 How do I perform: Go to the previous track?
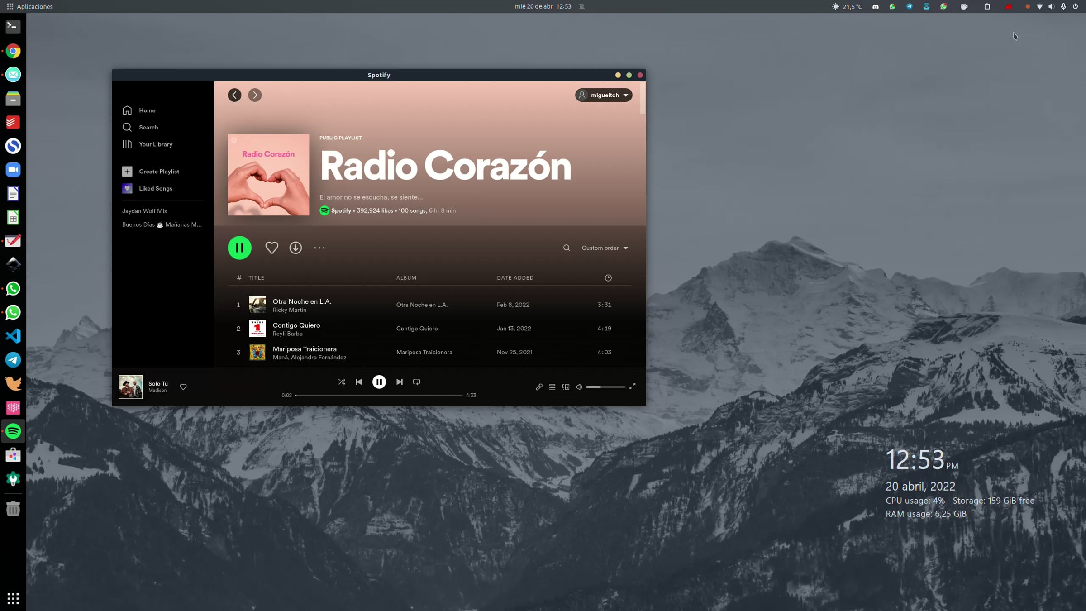click(359, 382)
